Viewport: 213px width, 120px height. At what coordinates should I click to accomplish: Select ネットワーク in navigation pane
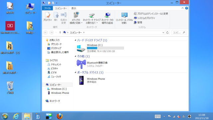53,101
